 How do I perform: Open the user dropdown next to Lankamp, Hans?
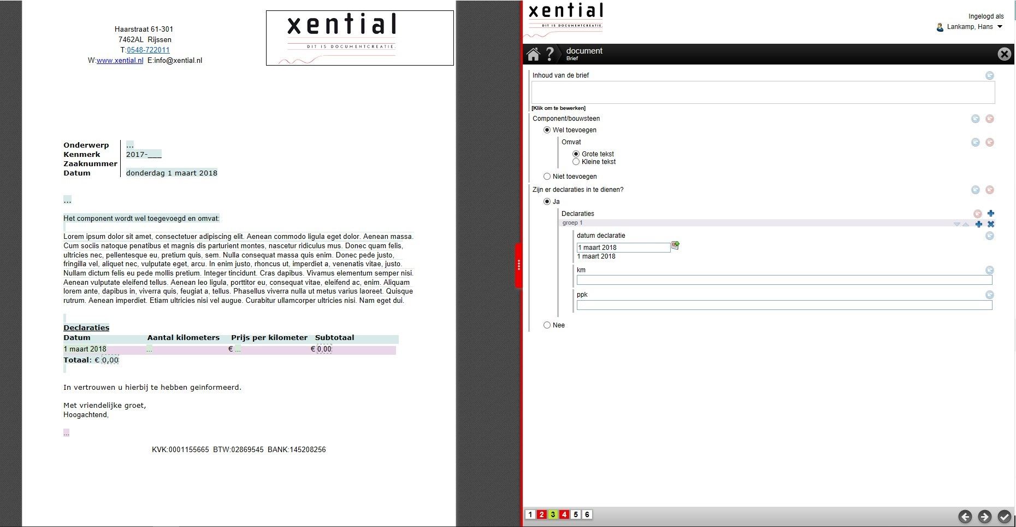(1000, 27)
